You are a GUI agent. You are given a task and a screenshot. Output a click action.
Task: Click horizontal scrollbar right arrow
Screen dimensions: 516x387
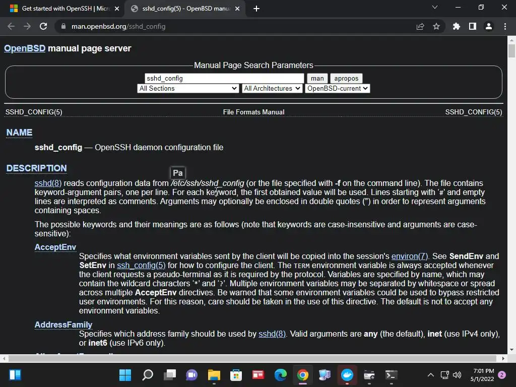point(503,358)
